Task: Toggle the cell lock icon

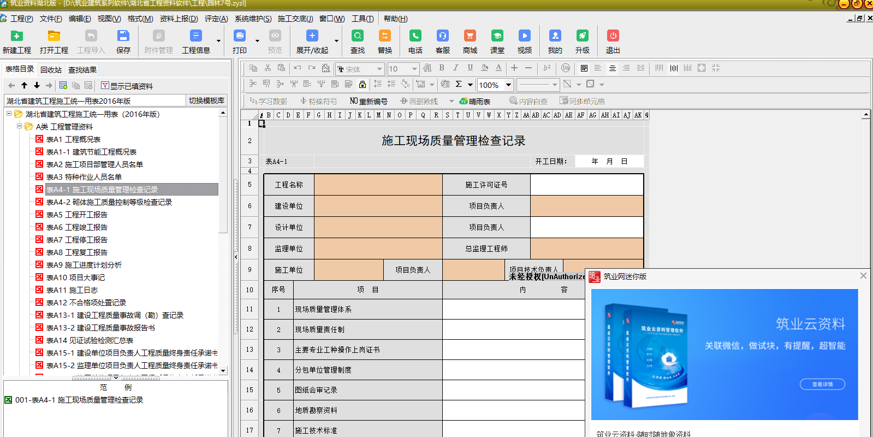Action: pos(362,84)
